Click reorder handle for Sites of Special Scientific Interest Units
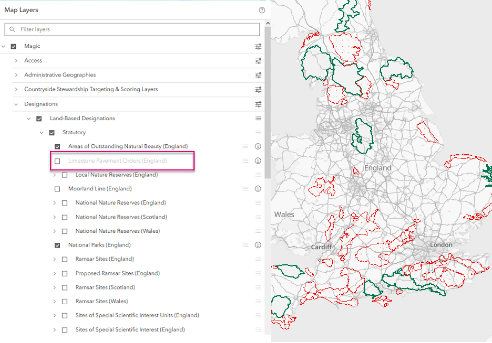The height and width of the screenshot is (343, 492). [258, 315]
